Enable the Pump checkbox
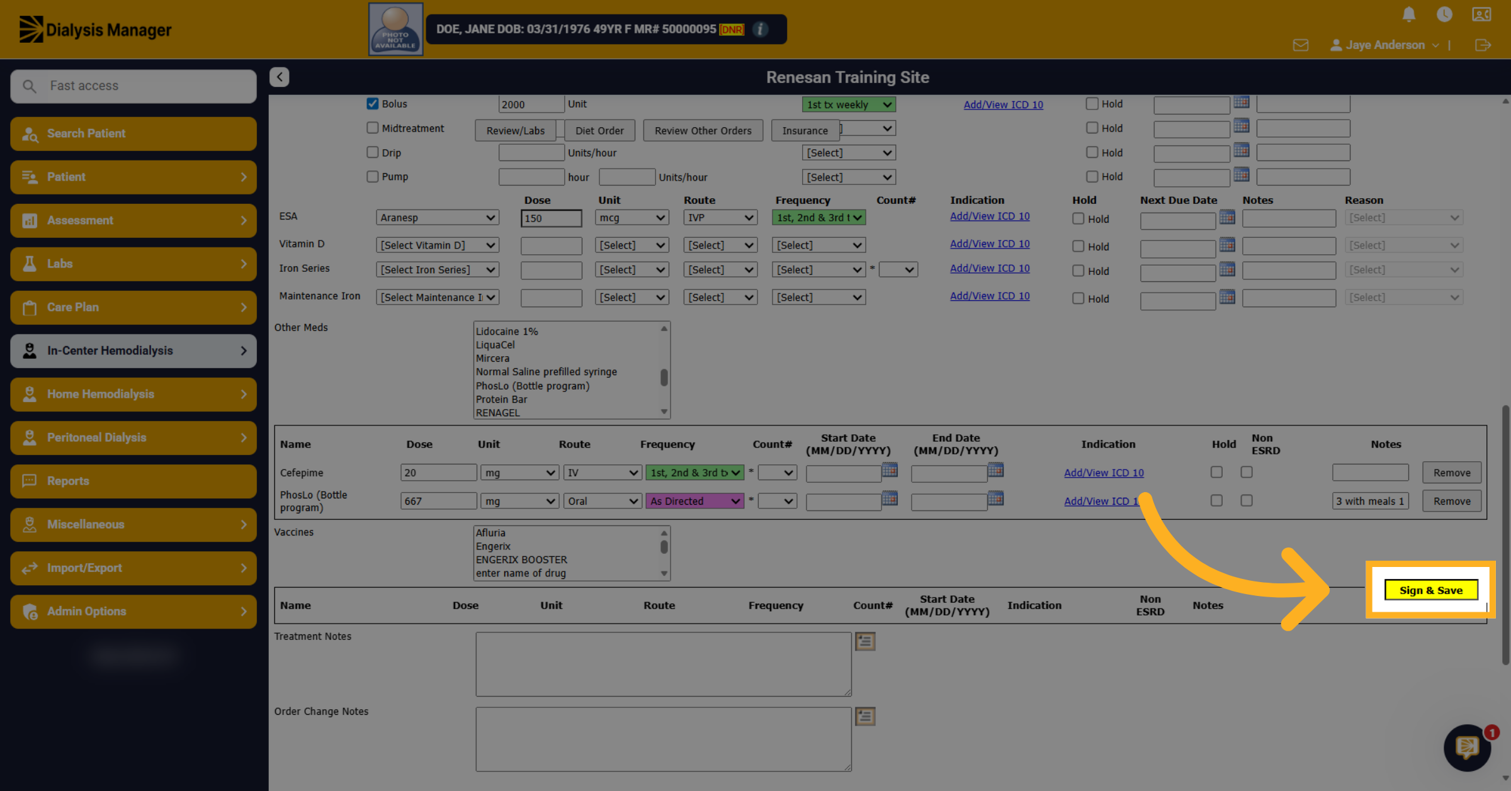The image size is (1511, 791). 373,177
